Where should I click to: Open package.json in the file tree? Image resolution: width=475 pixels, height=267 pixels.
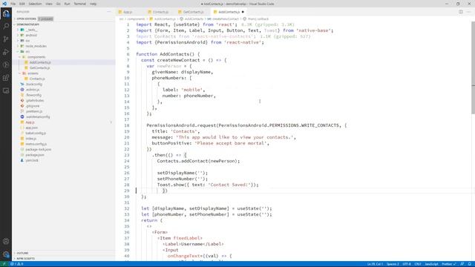tap(35, 155)
